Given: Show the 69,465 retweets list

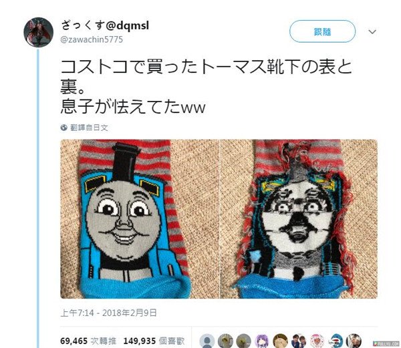Looking at the screenshot, I should (88, 341).
